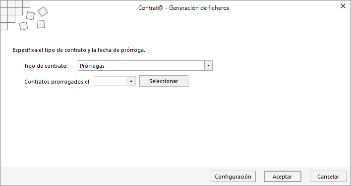Confirm with the Aceptar button
The width and height of the screenshot is (351, 186).
283,177
